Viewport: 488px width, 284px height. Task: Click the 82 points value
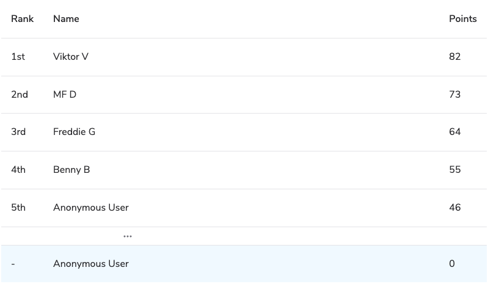[454, 57]
